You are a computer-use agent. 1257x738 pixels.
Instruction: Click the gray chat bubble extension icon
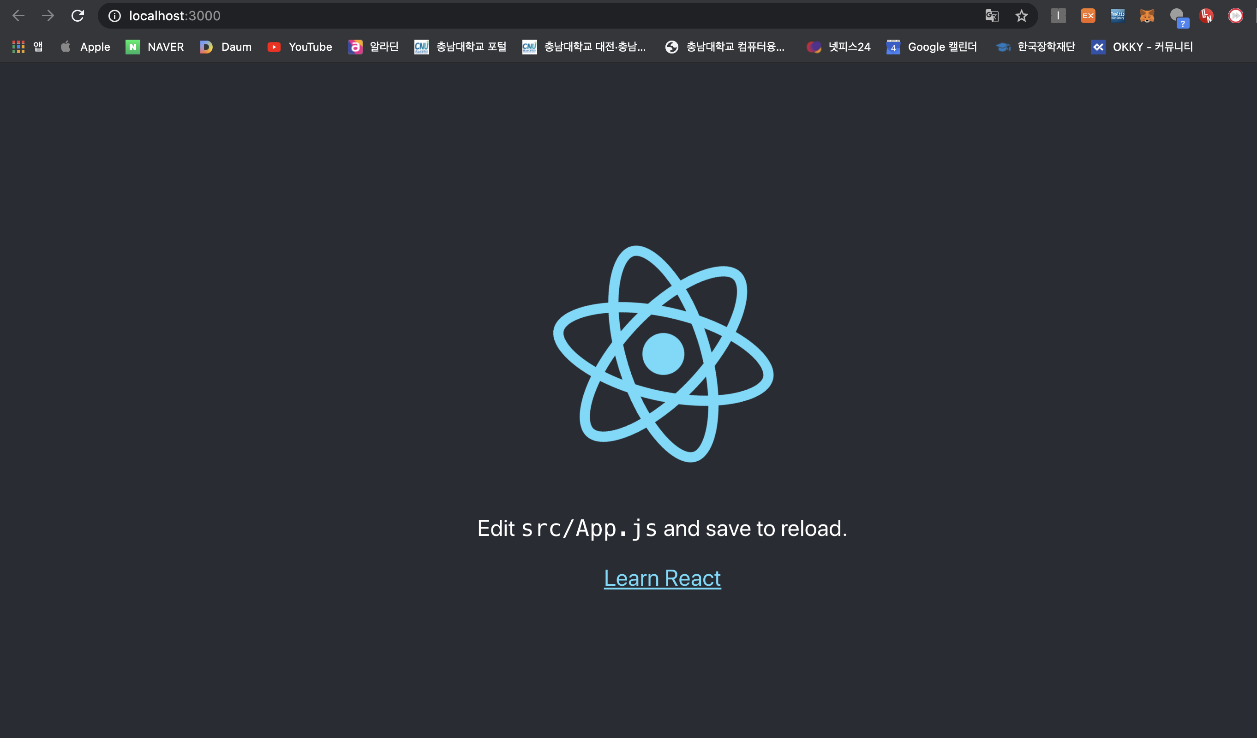tap(1178, 17)
